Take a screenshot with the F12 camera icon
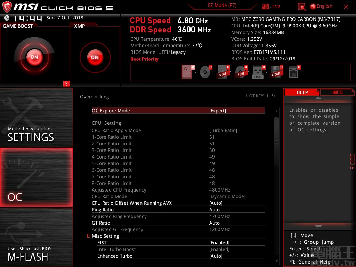The width and height of the screenshot is (356, 267). click(x=265, y=7)
